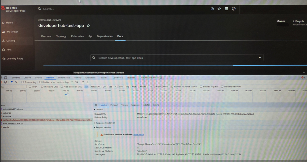Open the Initiator tab in request details
Screen dimensions: 307x162
146,105
